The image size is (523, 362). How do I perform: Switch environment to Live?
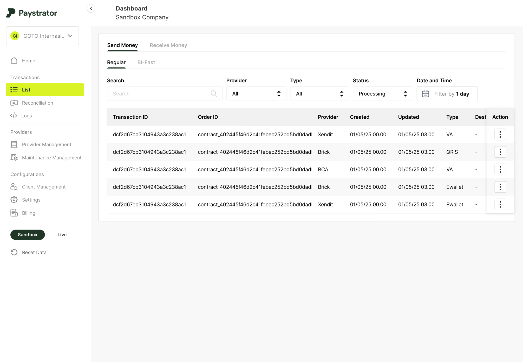tap(62, 234)
